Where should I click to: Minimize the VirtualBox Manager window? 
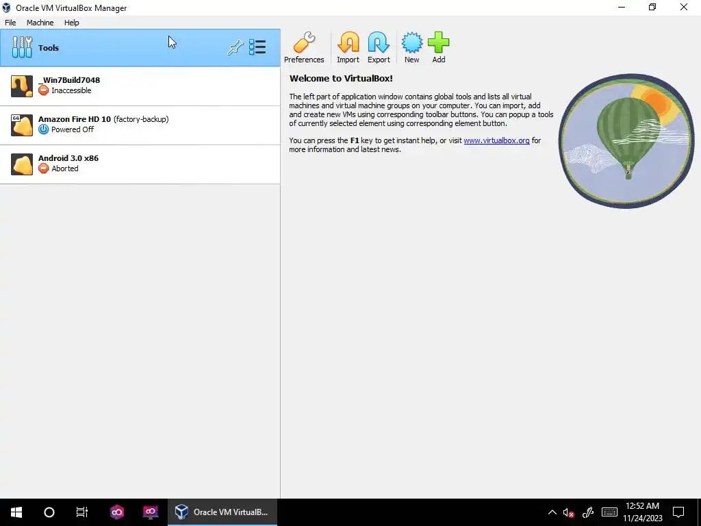(622, 7)
